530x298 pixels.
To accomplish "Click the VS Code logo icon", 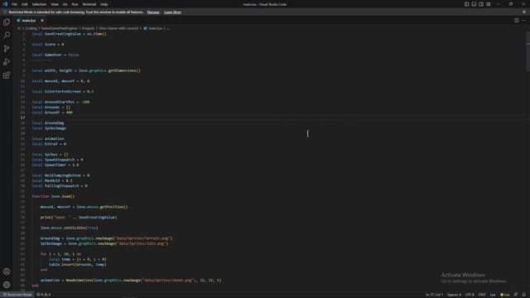I will pos(5,4).
